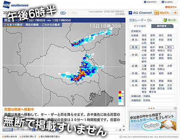Switch to 現在の画像 current image tab
The image size is (180, 139).
(x=32, y=25)
